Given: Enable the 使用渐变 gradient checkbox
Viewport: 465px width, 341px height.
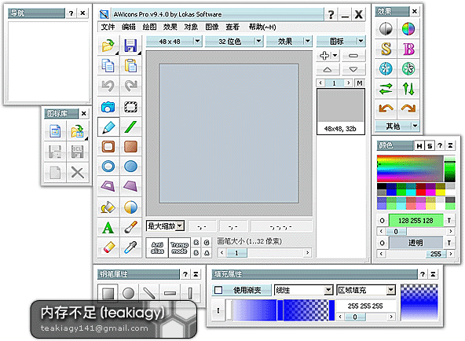Looking at the screenshot, I should pyautogui.click(x=218, y=290).
